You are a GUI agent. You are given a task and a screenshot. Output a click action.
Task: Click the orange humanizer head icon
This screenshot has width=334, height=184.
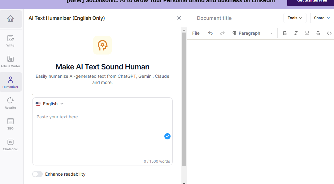(x=102, y=45)
